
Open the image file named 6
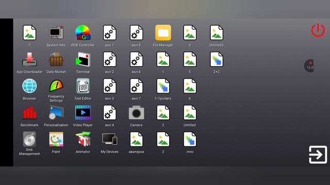click(190, 86)
